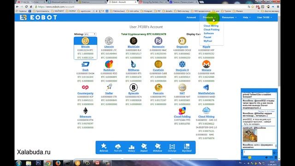Click the Storjcoin X logo icon
The height and width of the screenshot is (166, 295).
182,64
